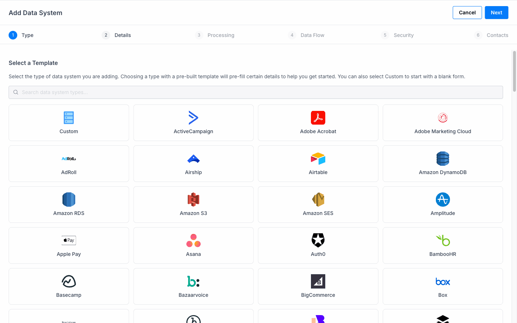517x323 pixels.
Task: Select the BambooHR leaf logo
Action: (443, 240)
